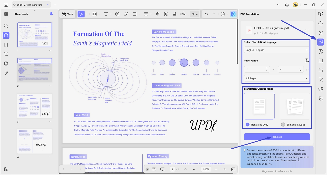
Task: Select the text comment tool
Action: point(106,14)
